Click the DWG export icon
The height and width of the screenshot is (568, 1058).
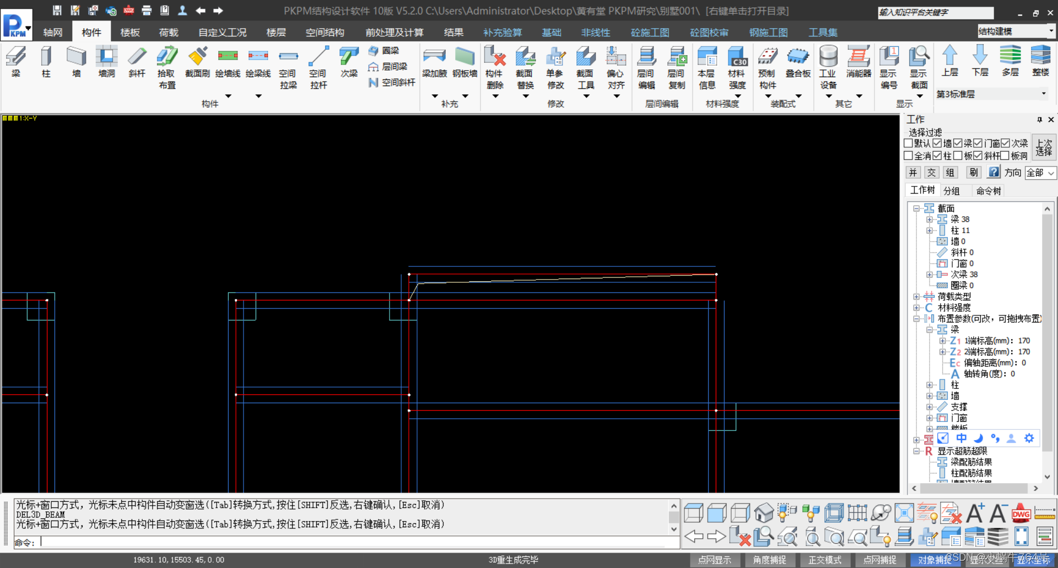pos(1021,513)
